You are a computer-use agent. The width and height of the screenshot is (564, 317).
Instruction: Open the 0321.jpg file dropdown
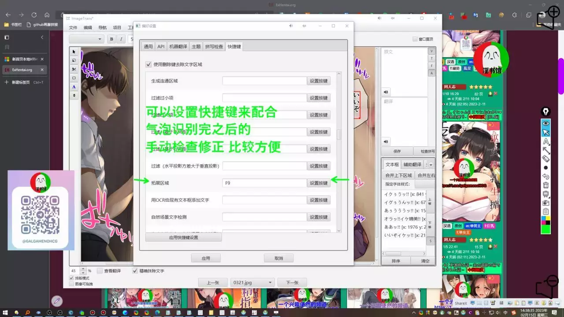coord(252,283)
